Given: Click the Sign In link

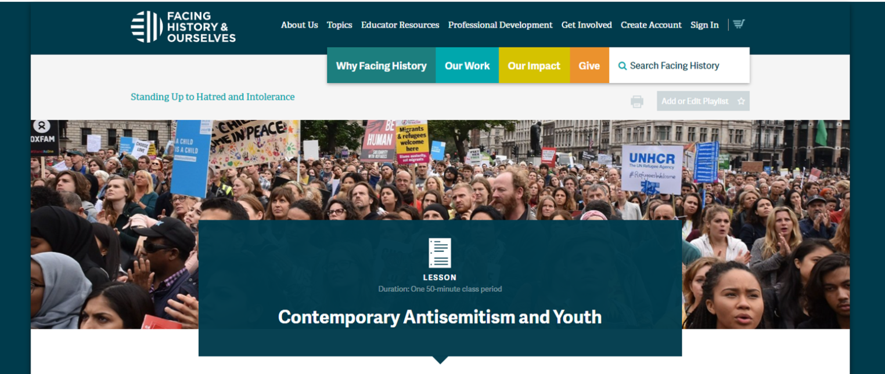Looking at the screenshot, I should 704,25.
